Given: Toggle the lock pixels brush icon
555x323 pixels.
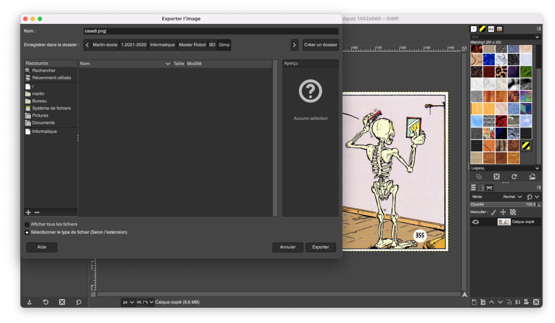Looking at the screenshot, I should tap(494, 212).
